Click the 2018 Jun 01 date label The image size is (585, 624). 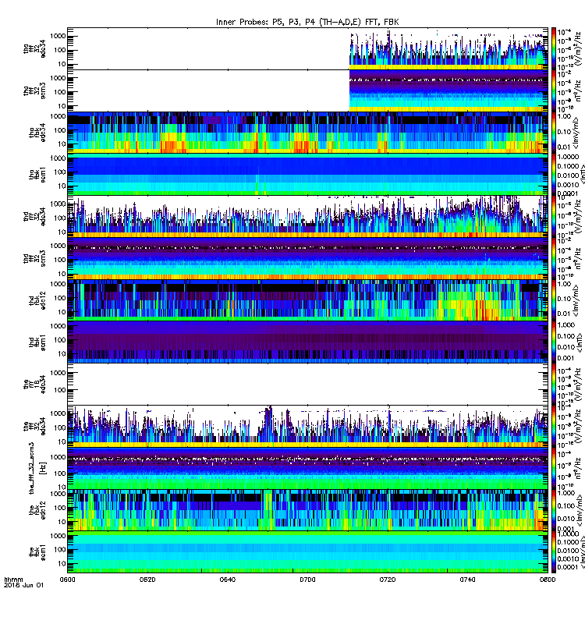click(23, 585)
